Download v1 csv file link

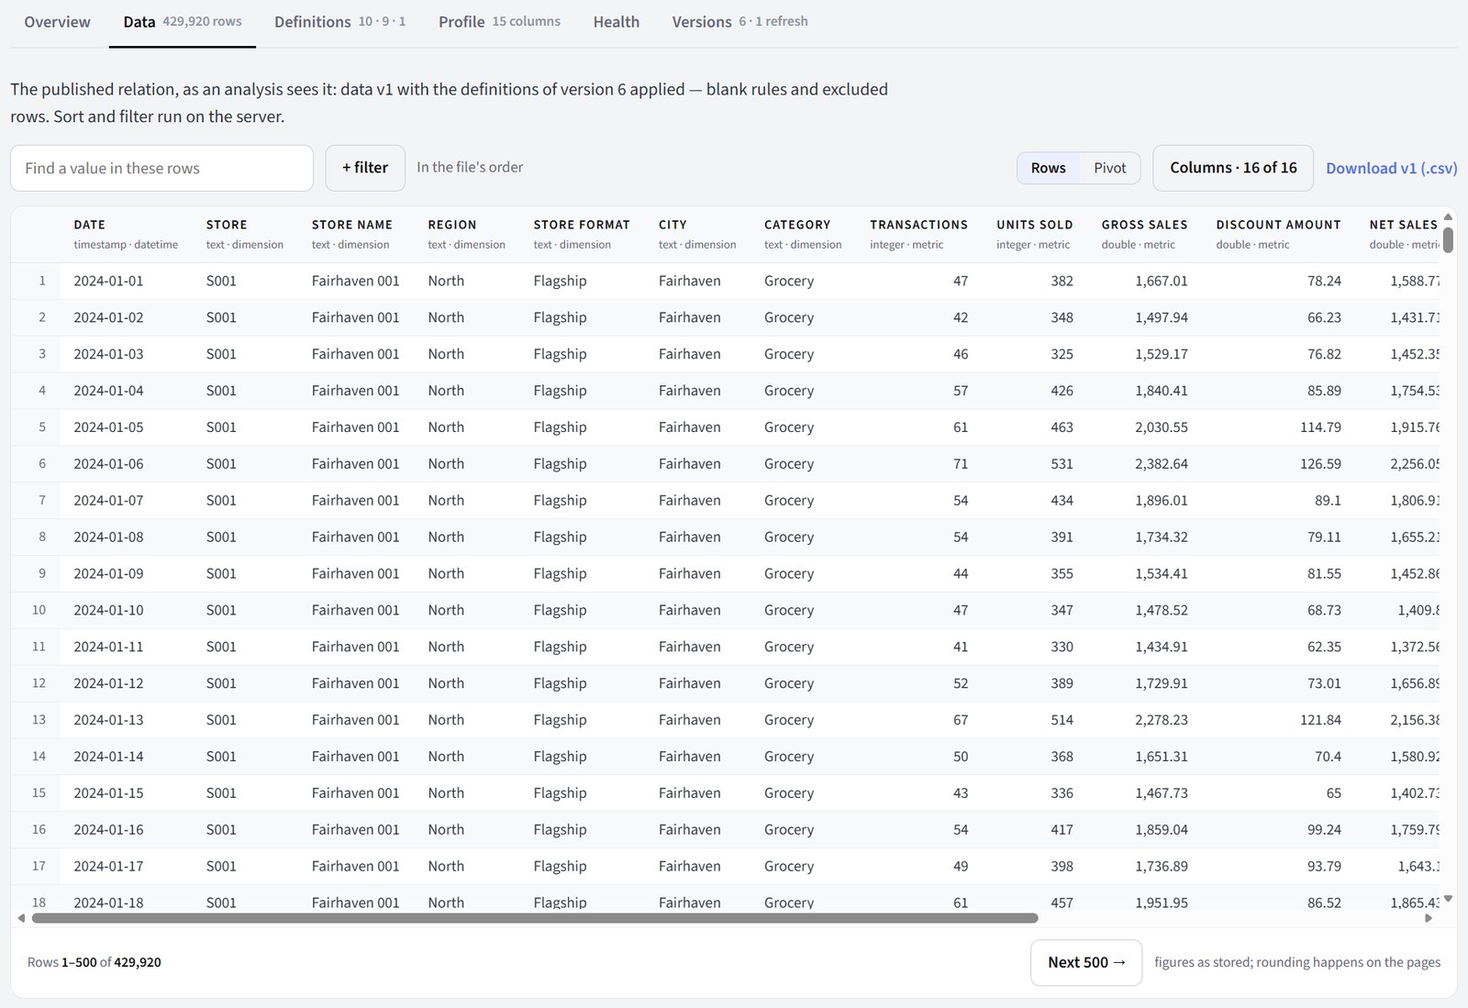1391,168
